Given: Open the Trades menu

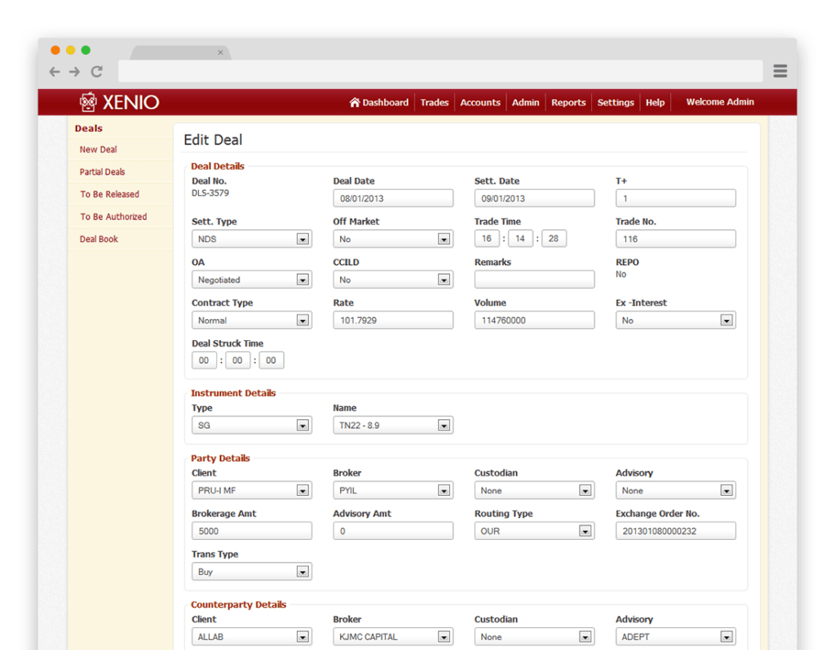Looking at the screenshot, I should (x=435, y=103).
